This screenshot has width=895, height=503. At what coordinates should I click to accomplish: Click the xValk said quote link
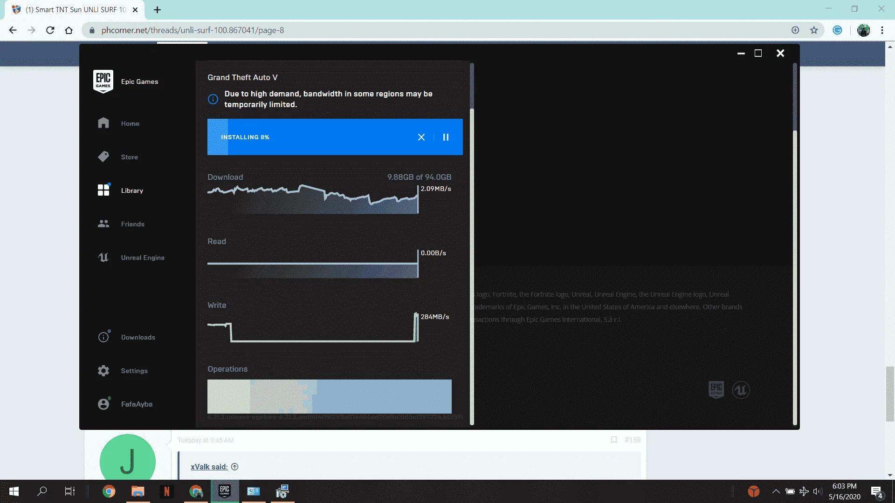(x=209, y=467)
